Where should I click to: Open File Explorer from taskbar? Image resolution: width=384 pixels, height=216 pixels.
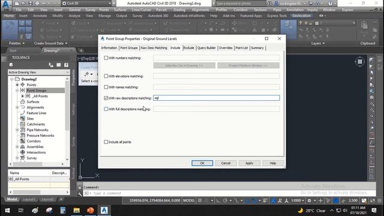tap(76, 211)
